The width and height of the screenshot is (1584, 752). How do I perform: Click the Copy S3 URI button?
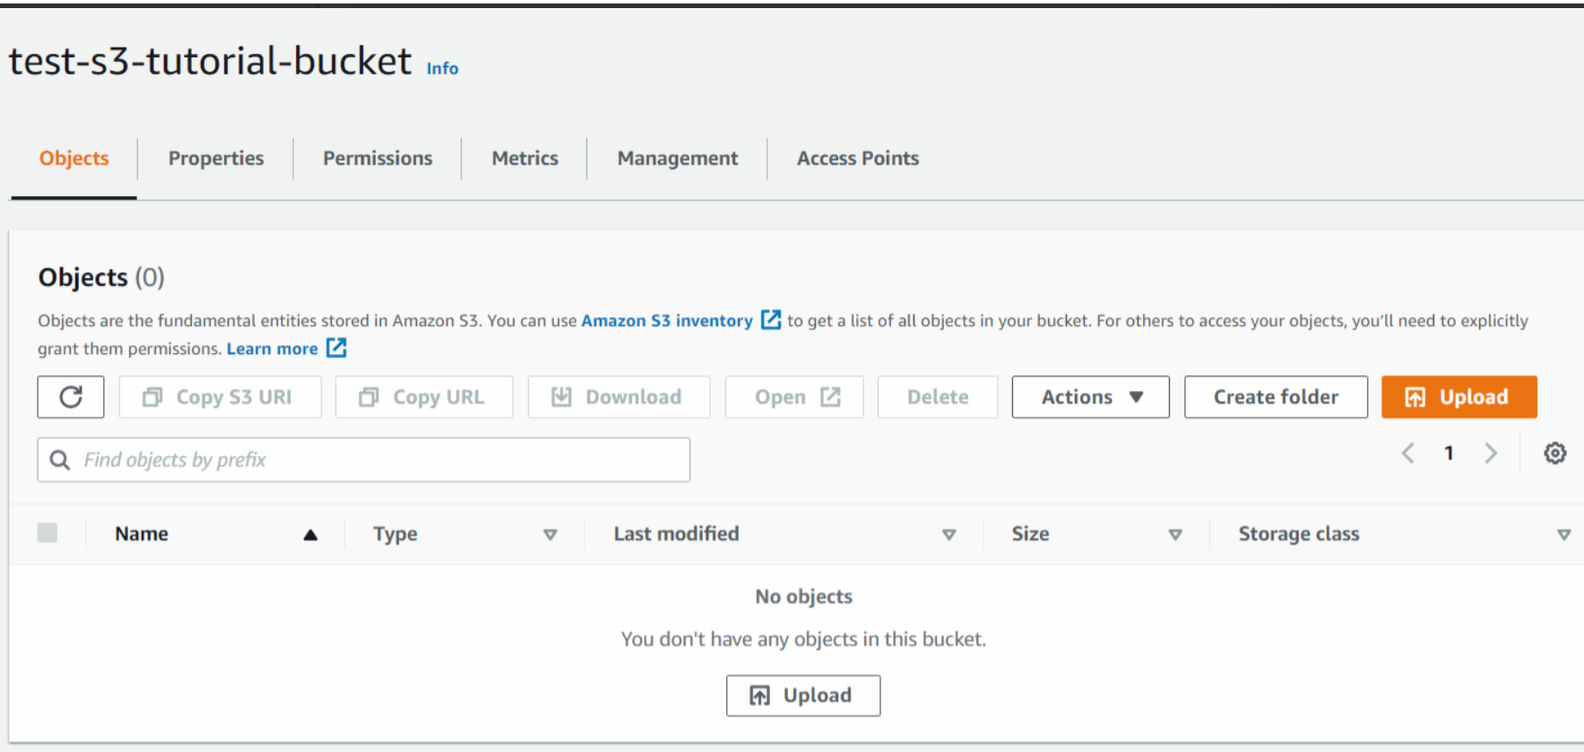coord(220,397)
